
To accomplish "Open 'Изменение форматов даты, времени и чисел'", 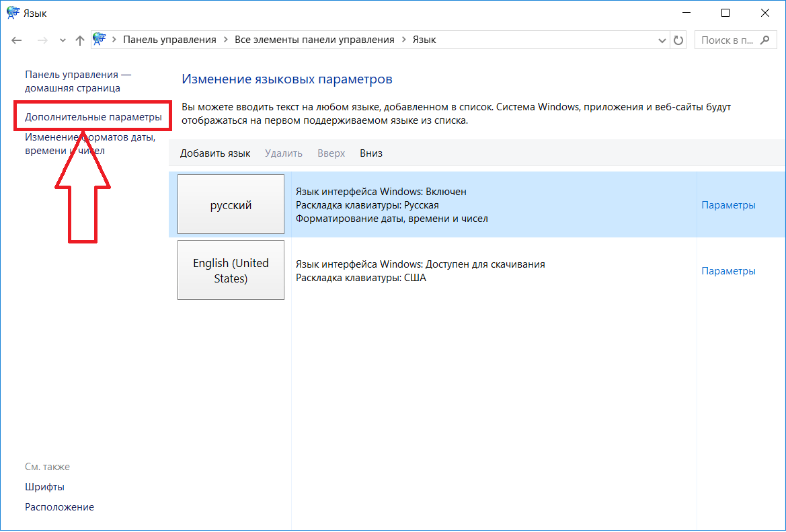I will click(x=90, y=144).
